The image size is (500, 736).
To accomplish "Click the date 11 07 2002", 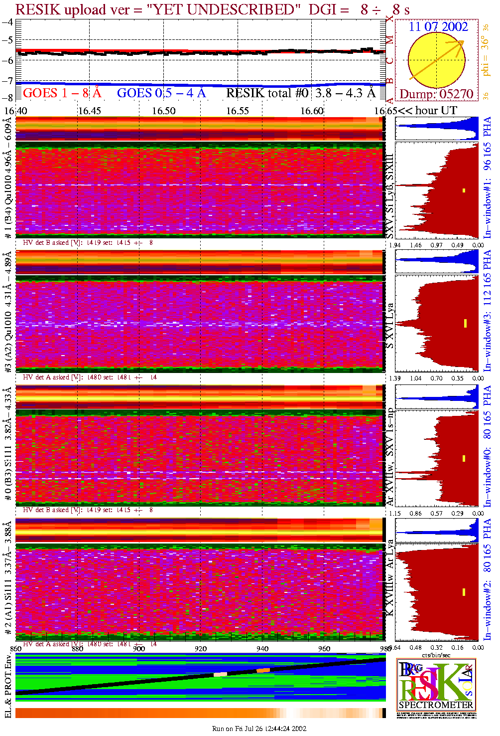I will [x=438, y=27].
